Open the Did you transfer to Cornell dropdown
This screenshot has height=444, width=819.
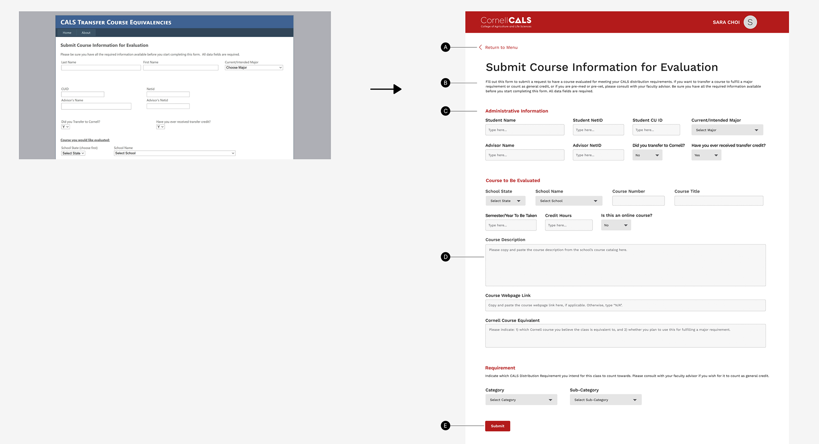[x=647, y=155]
